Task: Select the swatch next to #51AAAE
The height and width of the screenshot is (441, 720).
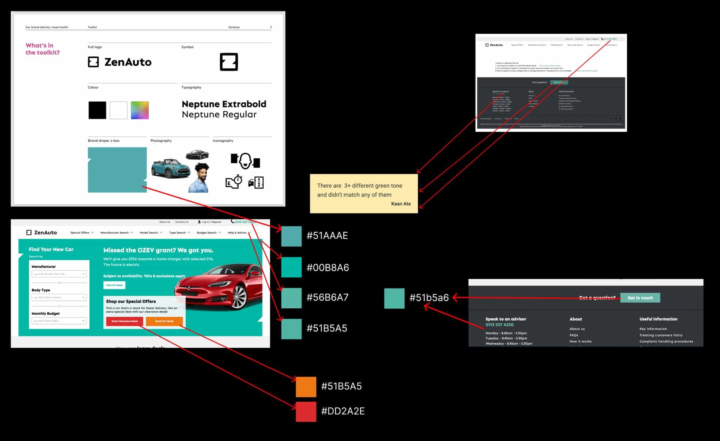Action: [x=291, y=236]
